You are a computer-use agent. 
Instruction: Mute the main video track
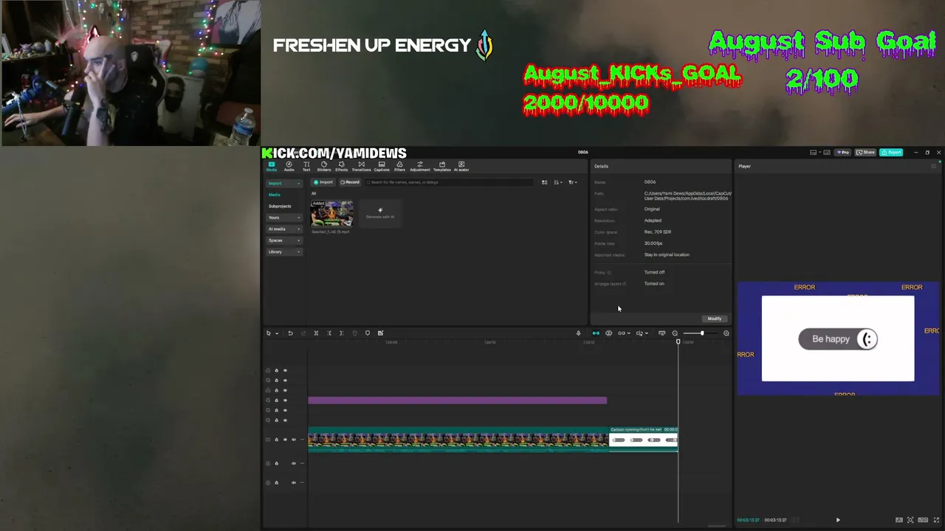[293, 440]
